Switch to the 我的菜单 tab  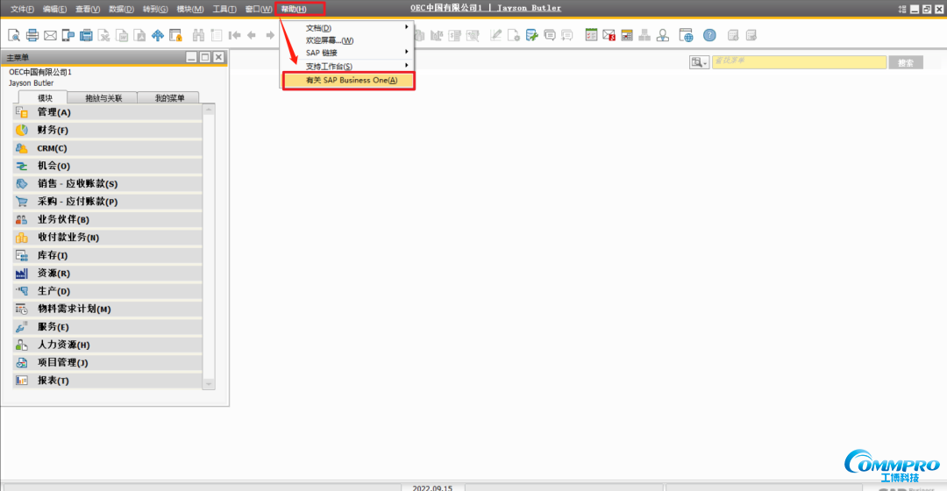169,98
